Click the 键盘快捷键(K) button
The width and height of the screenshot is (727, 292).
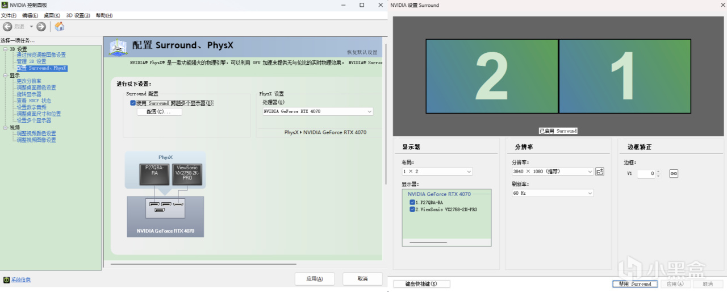click(x=421, y=284)
